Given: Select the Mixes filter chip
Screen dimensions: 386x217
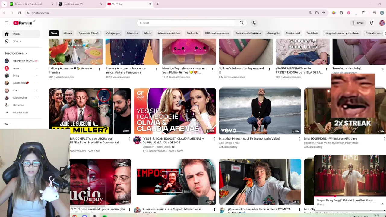Looking at the screenshot, I should pyautogui.click(x=148, y=33).
